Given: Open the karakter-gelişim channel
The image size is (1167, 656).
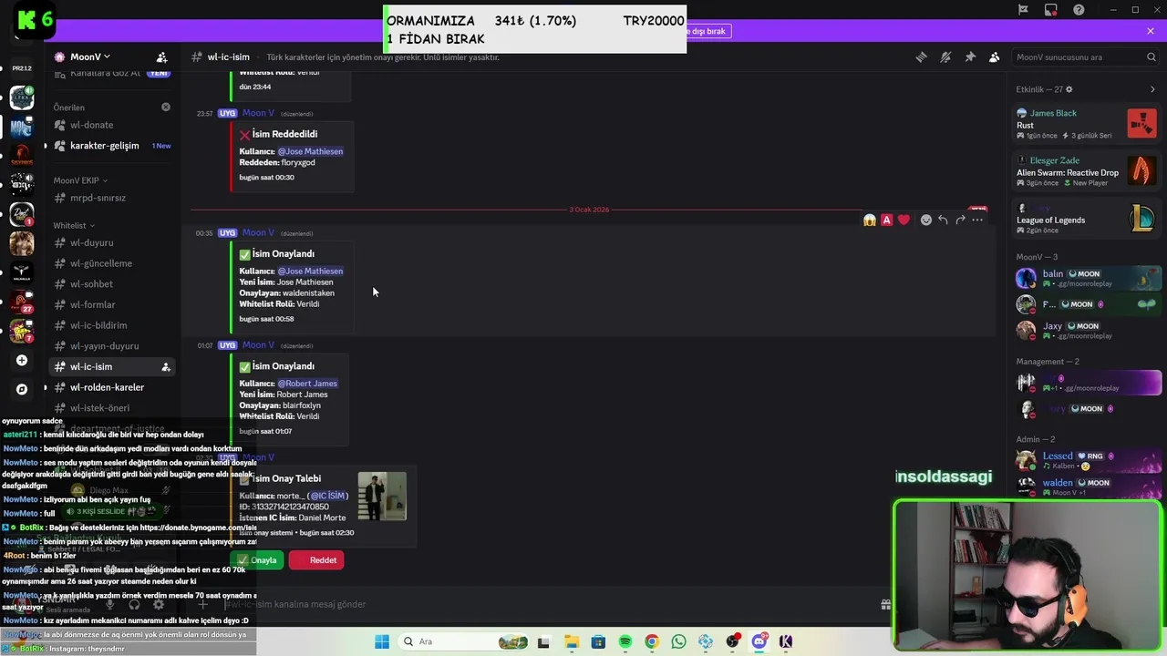Looking at the screenshot, I should [104, 146].
